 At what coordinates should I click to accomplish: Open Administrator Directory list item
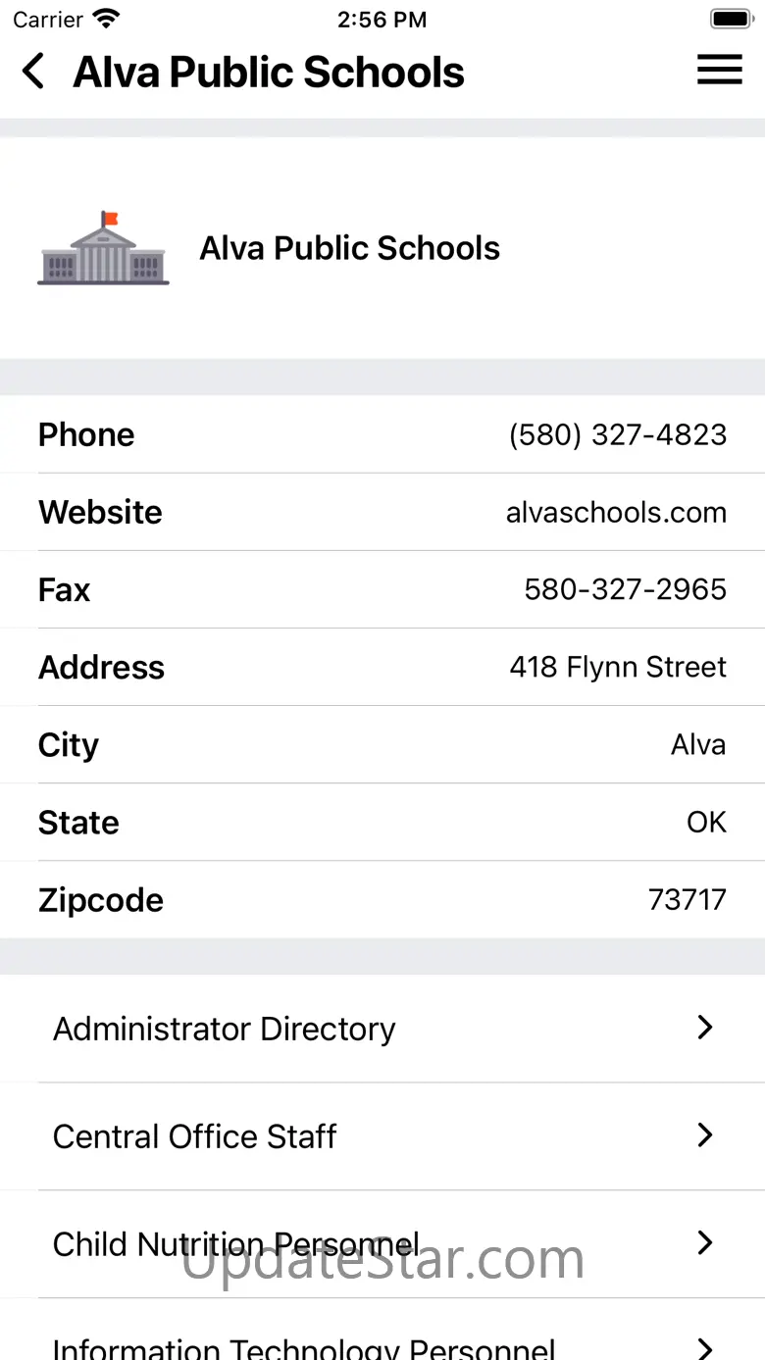point(382,1029)
